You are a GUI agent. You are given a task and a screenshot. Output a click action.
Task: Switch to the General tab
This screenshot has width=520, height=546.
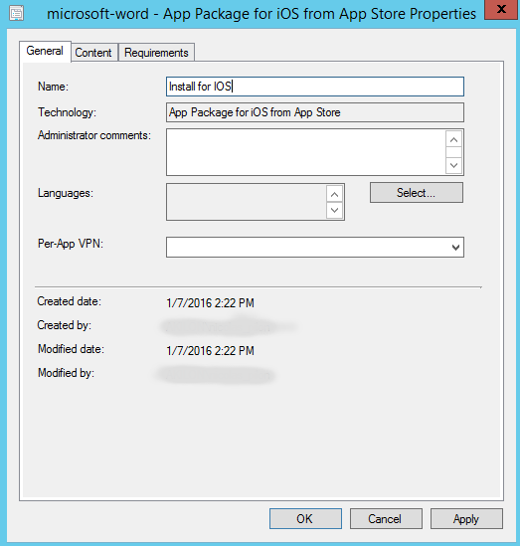pos(45,51)
